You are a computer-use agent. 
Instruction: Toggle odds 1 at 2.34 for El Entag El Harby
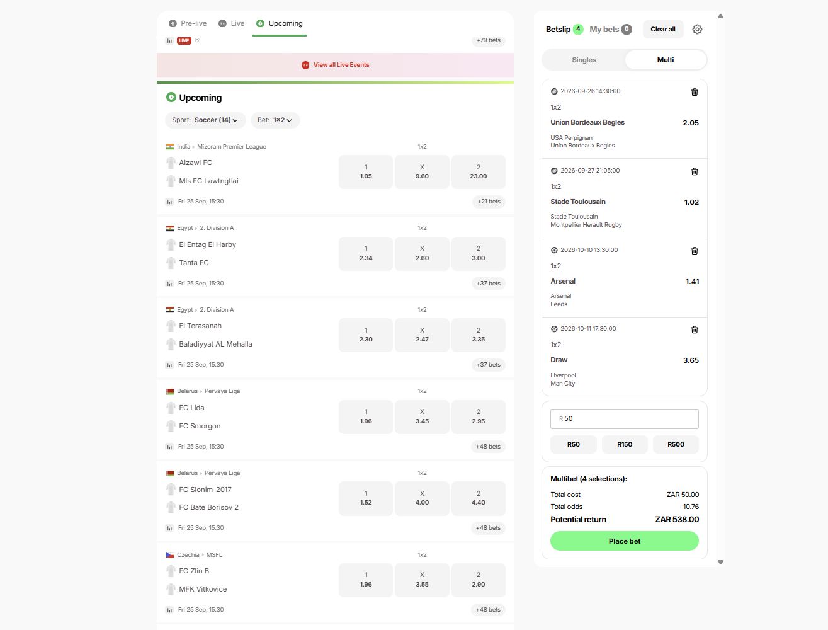point(366,253)
